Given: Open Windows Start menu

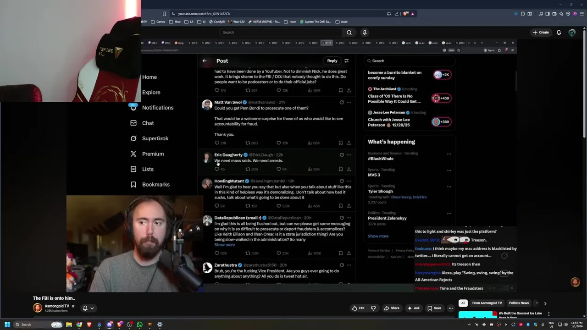Looking at the screenshot, I should (x=7, y=324).
